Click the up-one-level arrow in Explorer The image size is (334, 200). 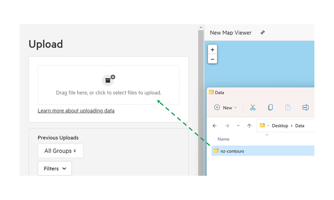tap(249, 126)
